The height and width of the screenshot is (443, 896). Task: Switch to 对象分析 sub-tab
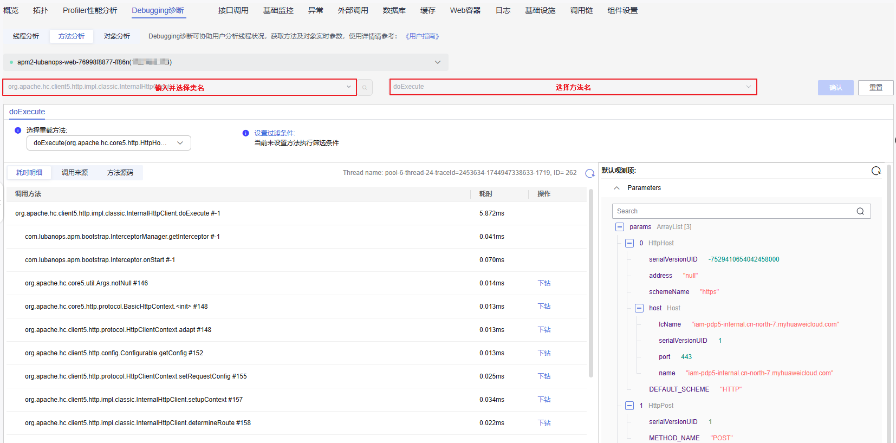click(x=117, y=36)
